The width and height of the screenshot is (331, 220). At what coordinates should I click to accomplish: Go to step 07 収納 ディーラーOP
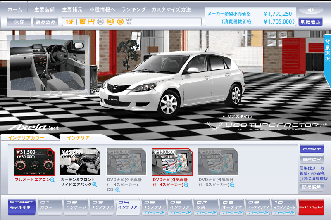pyautogui.click(x=206, y=207)
